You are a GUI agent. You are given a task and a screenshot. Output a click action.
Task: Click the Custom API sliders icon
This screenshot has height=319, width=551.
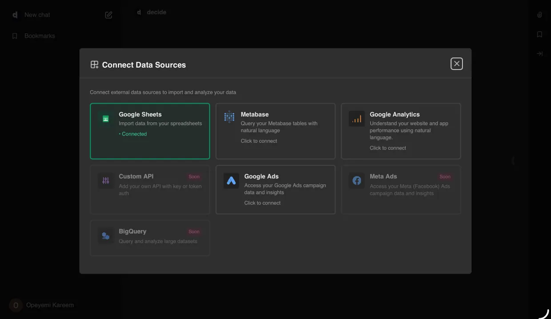coord(106,181)
